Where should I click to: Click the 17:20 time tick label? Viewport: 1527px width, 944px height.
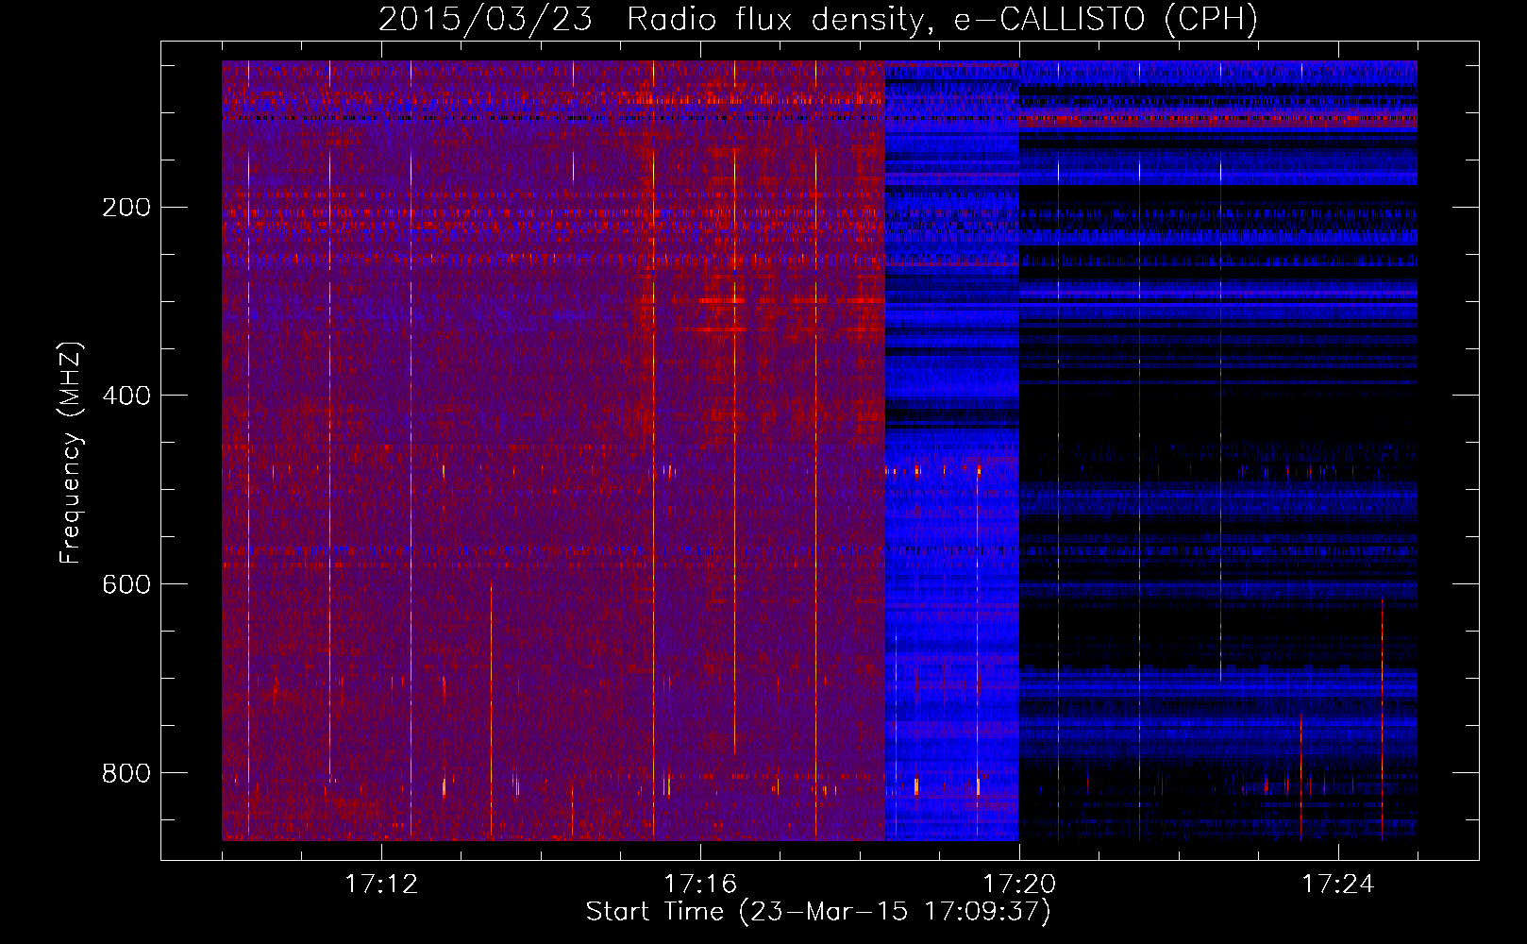[1019, 885]
